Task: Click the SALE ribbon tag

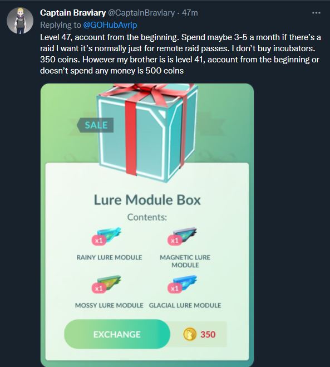Action: (x=95, y=125)
